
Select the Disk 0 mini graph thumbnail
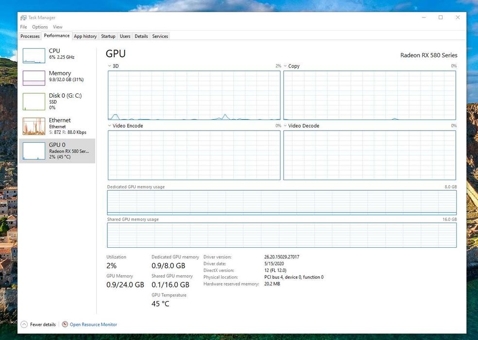(x=34, y=102)
